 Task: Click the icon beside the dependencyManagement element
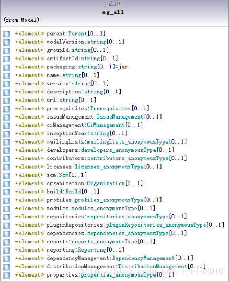tap(6, 259)
